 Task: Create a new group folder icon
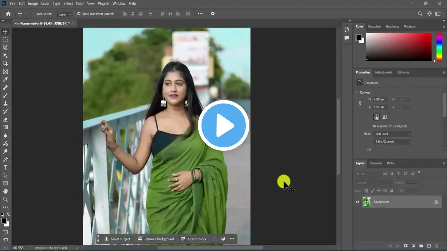[421, 246]
